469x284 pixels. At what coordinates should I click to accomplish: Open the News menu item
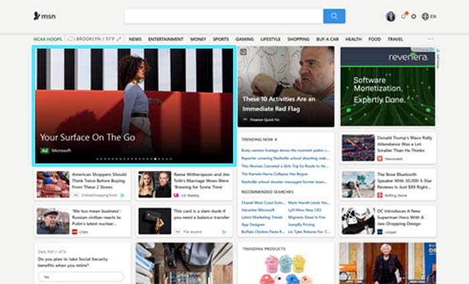[135, 40]
